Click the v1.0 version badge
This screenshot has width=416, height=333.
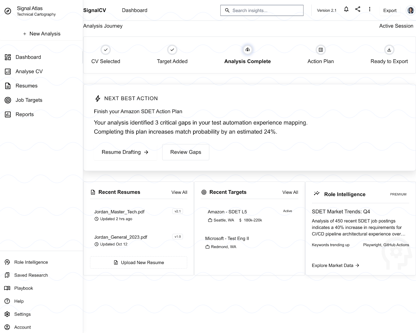(x=178, y=237)
